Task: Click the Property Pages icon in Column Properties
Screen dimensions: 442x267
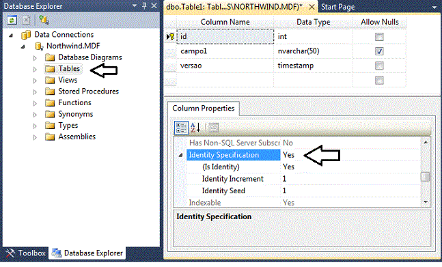Action: coord(213,128)
